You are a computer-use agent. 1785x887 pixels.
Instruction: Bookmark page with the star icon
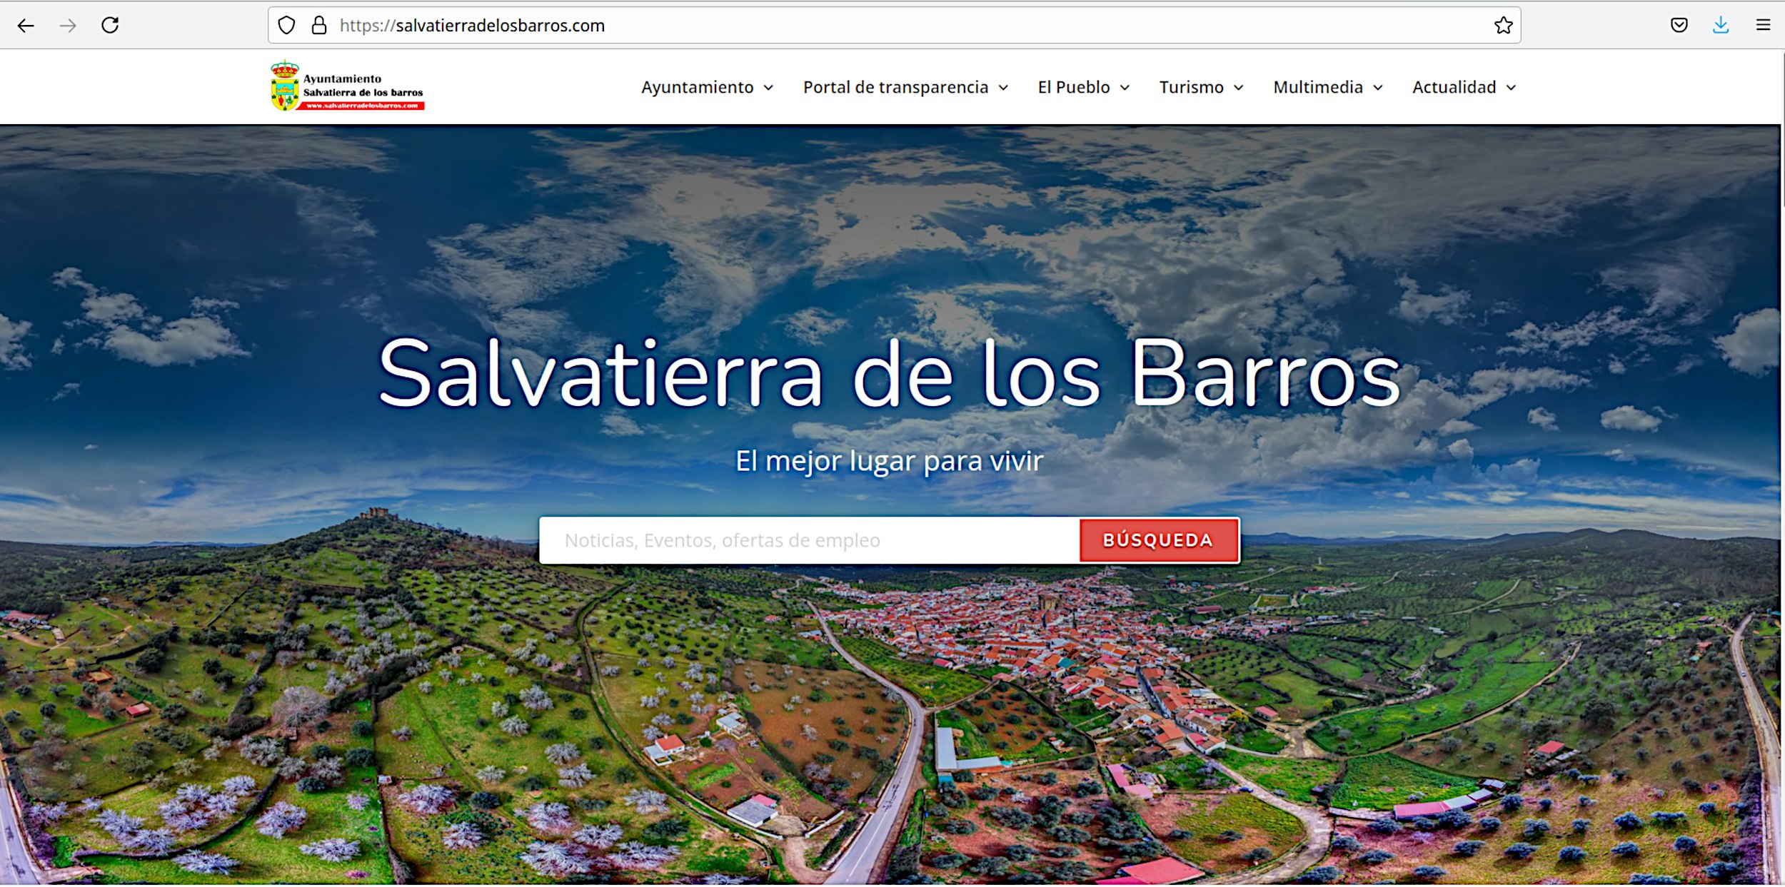(x=1503, y=26)
